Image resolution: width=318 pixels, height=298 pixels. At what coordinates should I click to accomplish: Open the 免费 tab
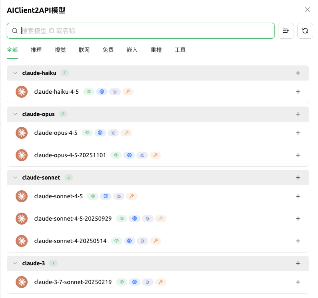coord(108,50)
